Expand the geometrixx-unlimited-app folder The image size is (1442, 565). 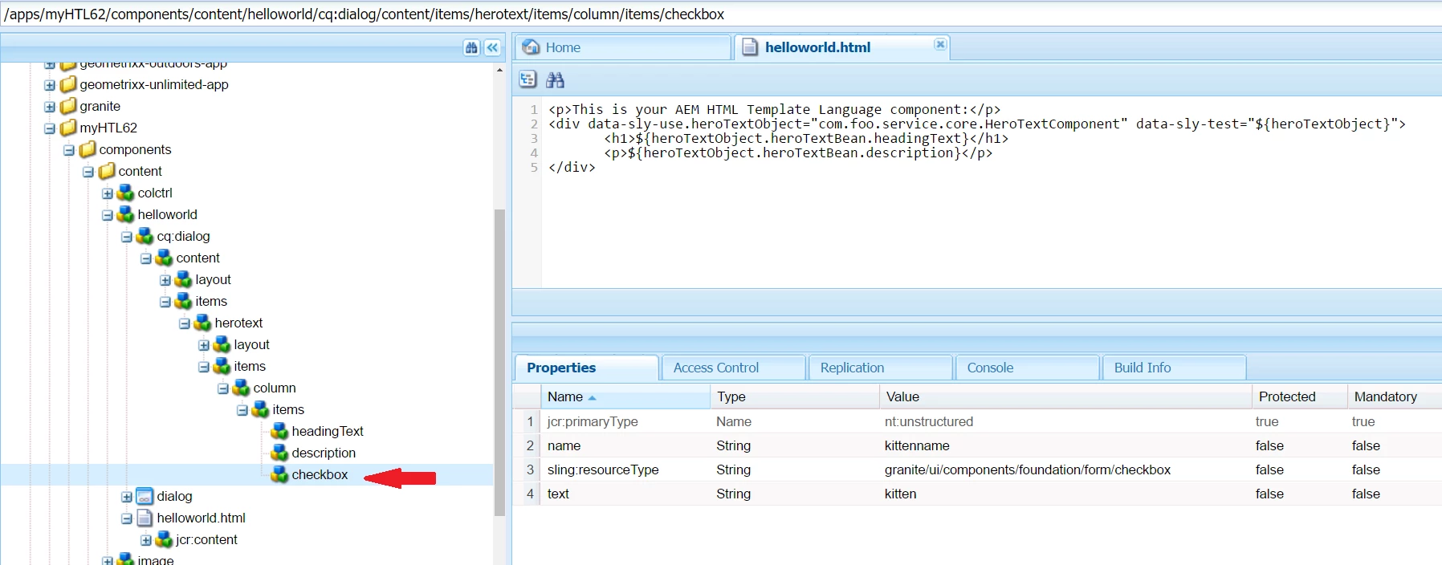50,85
